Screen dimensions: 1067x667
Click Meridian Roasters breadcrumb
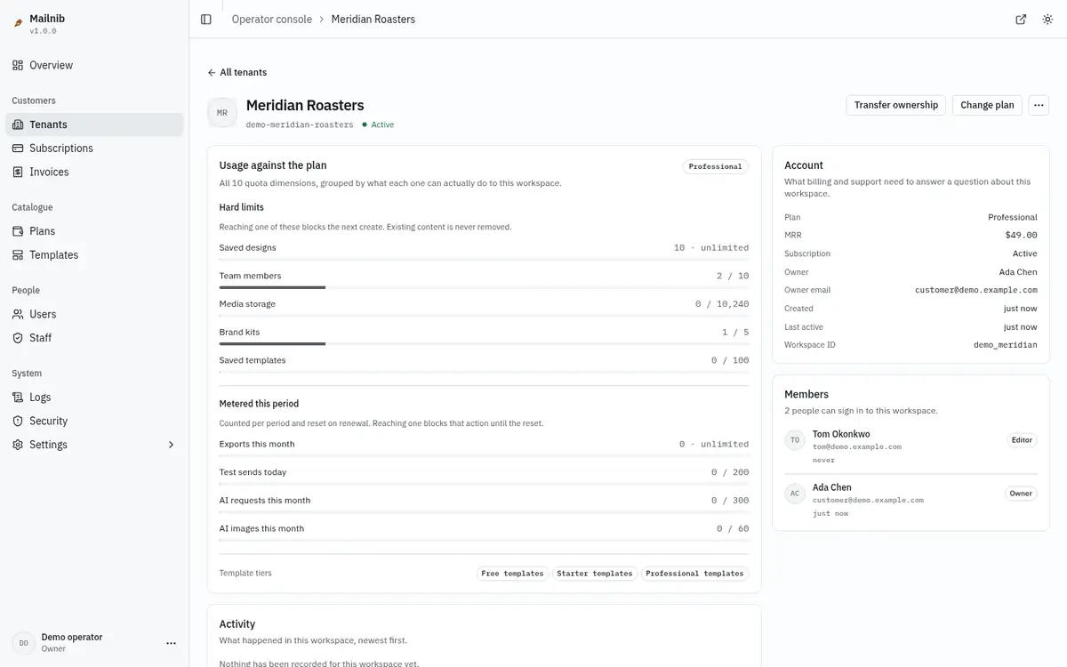click(x=373, y=20)
